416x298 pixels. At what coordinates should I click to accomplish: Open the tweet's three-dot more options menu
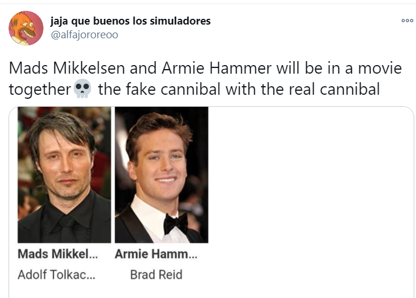[x=407, y=21]
